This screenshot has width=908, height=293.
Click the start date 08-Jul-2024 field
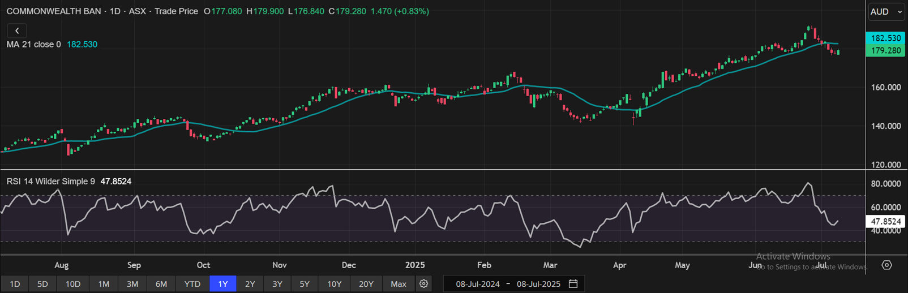coord(477,284)
